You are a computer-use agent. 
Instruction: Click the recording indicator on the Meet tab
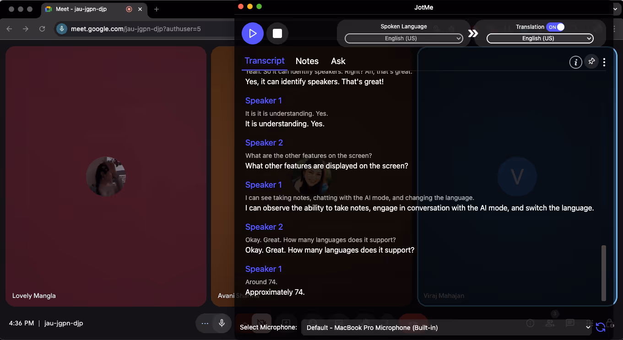[129, 9]
